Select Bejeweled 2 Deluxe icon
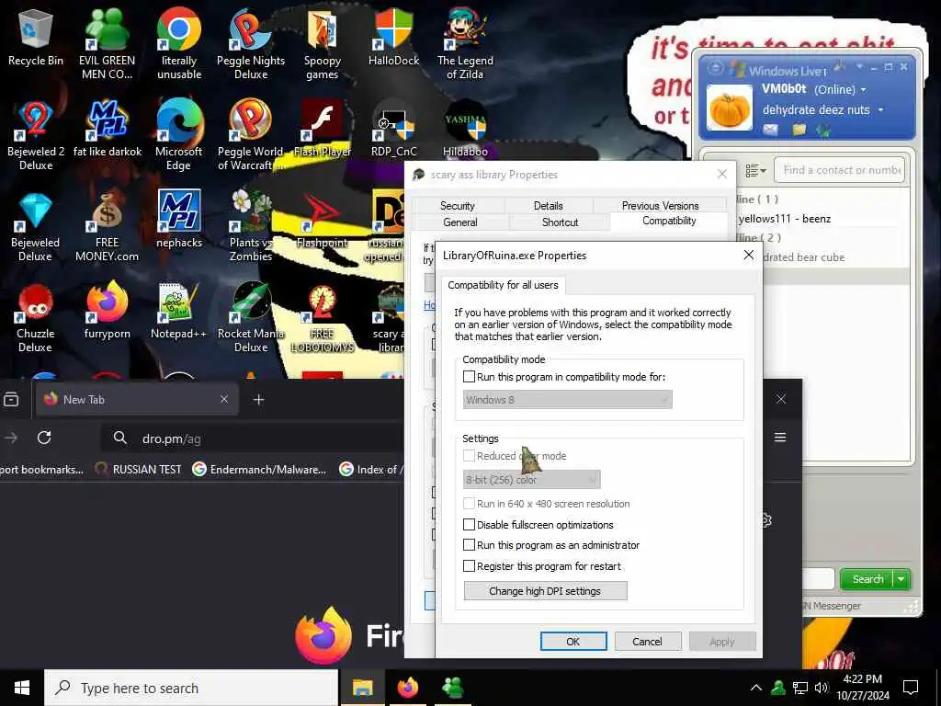The height and width of the screenshot is (706, 941). (36, 135)
